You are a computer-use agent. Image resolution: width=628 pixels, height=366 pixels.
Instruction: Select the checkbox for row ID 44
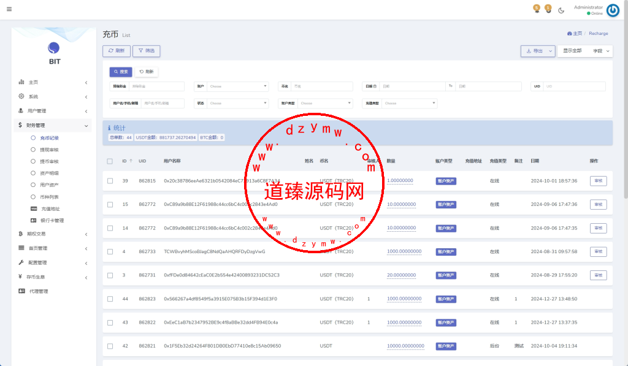110,299
